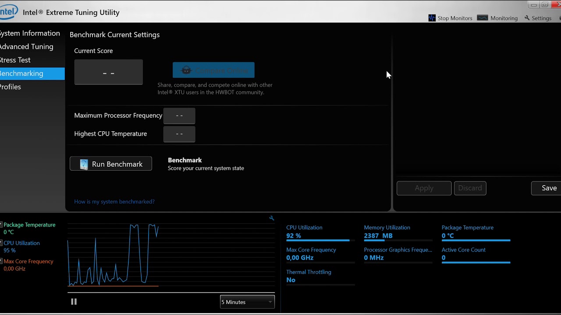Viewport: 561px width, 315px height.
Task: Click the Discard button
Action: (470, 188)
